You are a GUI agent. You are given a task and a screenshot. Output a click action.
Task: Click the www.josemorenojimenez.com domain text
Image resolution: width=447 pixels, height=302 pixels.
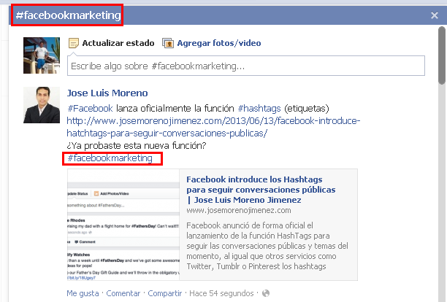[239, 210]
